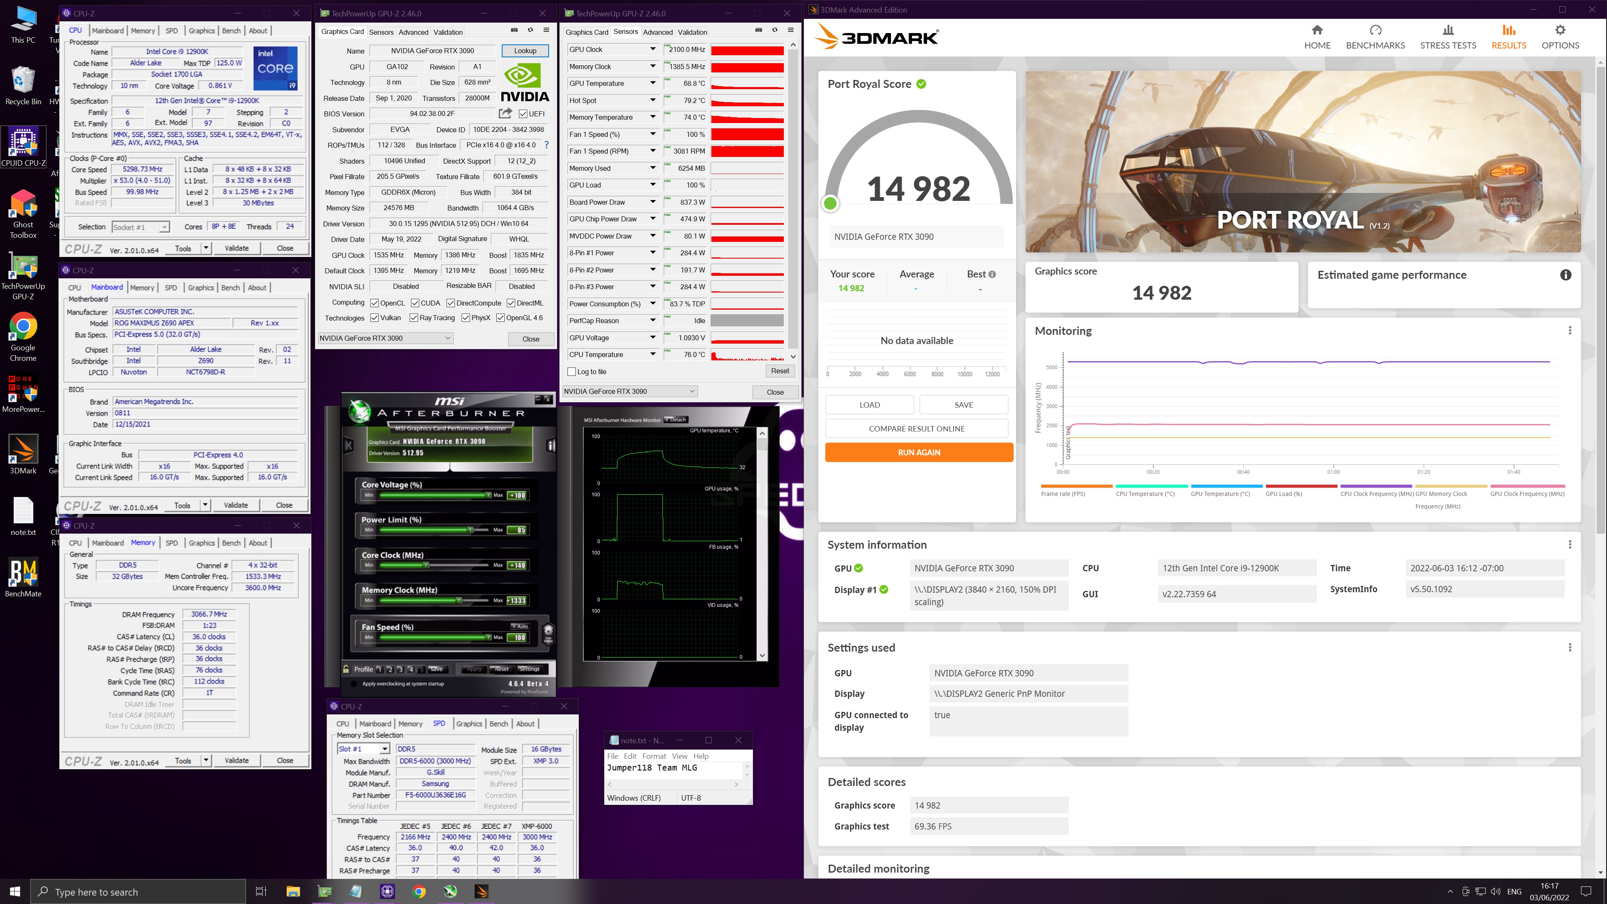Open Socket #1 selection dropdown in CPU-Z
Screen dimensions: 1607x904
click(140, 227)
